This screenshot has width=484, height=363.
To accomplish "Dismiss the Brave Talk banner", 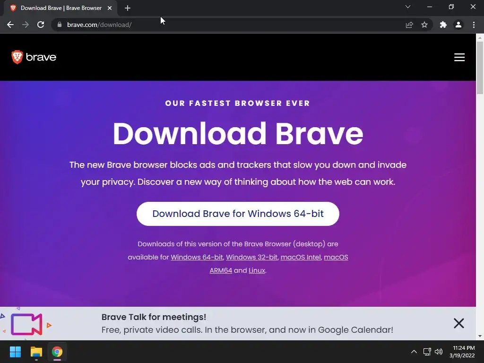I will coord(458,323).
